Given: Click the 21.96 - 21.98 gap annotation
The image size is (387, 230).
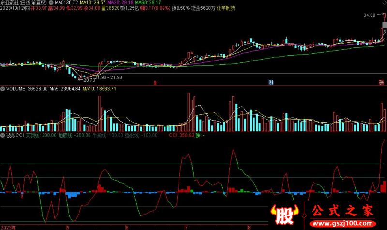Looking at the screenshot, I should 109,77.
